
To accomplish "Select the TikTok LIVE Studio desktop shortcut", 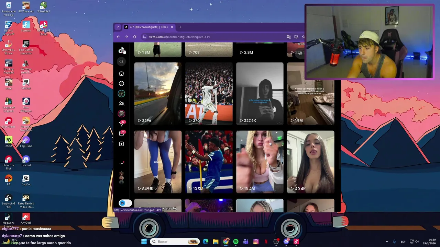I will tap(43, 28).
